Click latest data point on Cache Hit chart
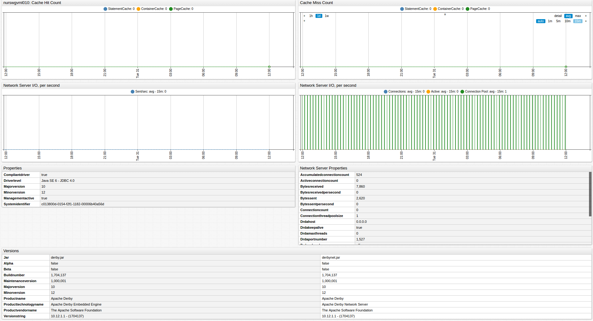This screenshot has width=593, height=321. click(269, 67)
